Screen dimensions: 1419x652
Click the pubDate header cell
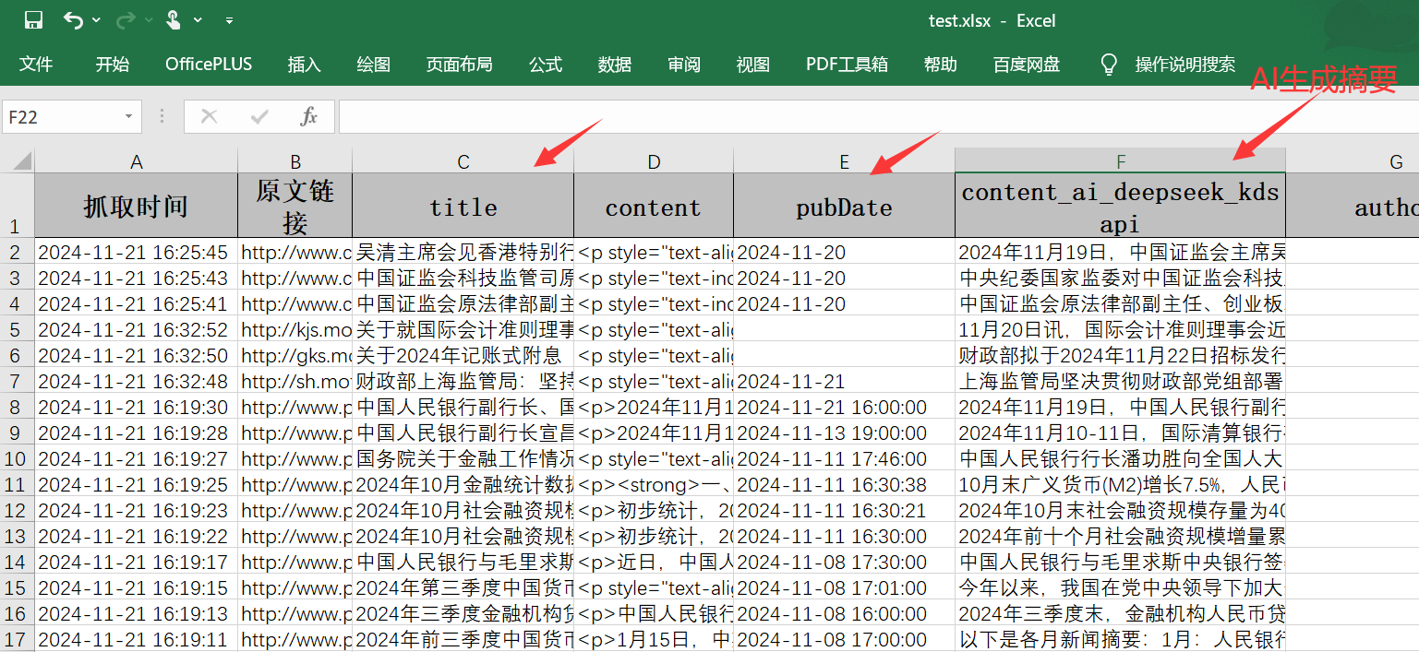click(x=844, y=206)
